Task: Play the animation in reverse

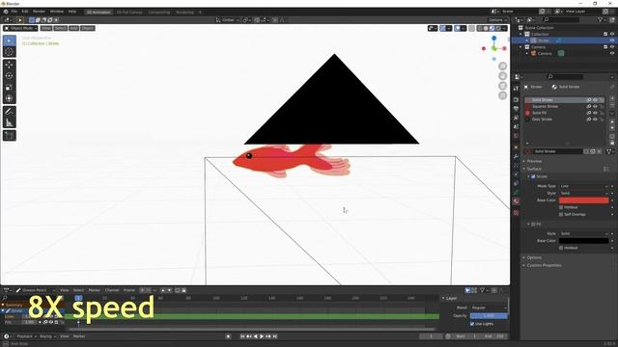Action: click(x=255, y=336)
